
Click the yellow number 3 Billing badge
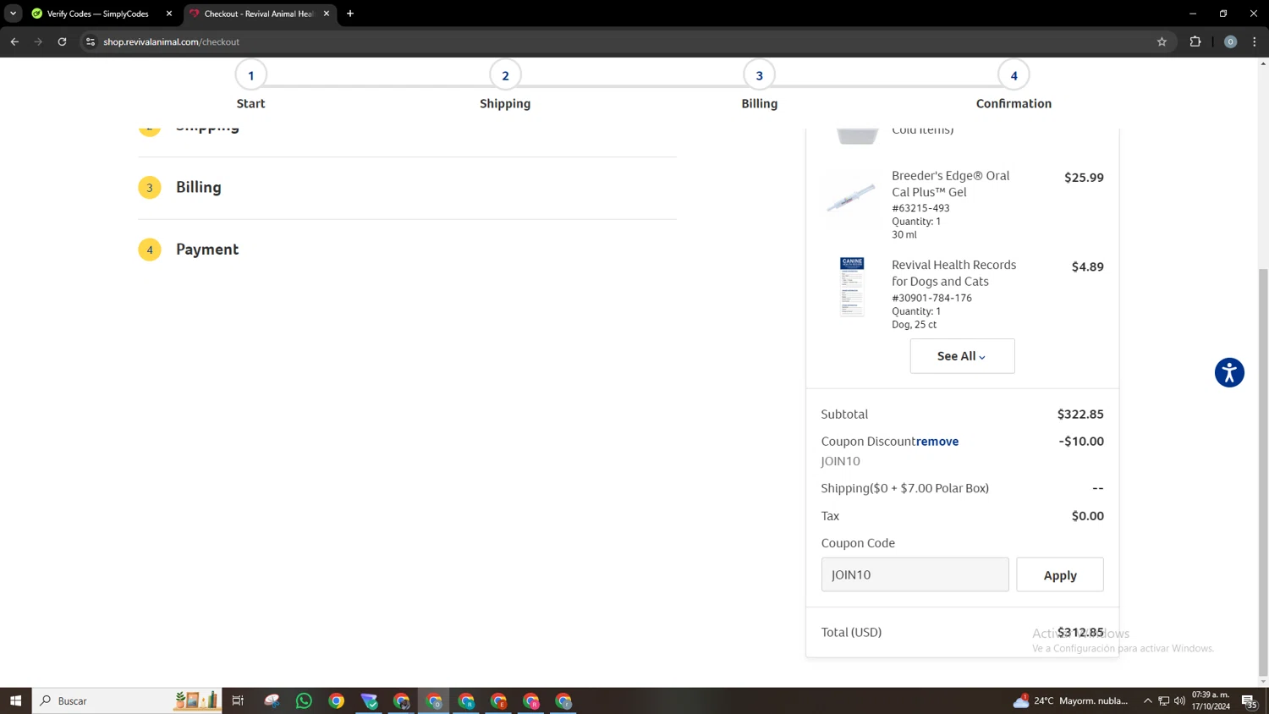pos(150,188)
